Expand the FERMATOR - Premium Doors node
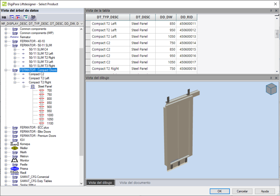Screen dimensions: 280x196 (6, 136)
